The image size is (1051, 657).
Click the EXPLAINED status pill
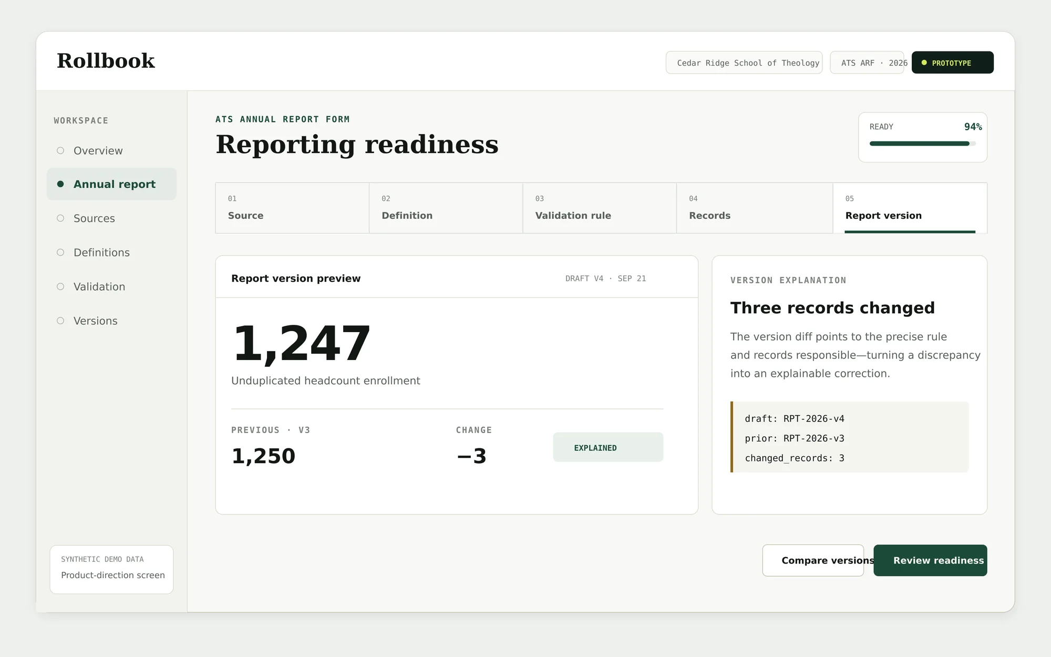pos(608,447)
